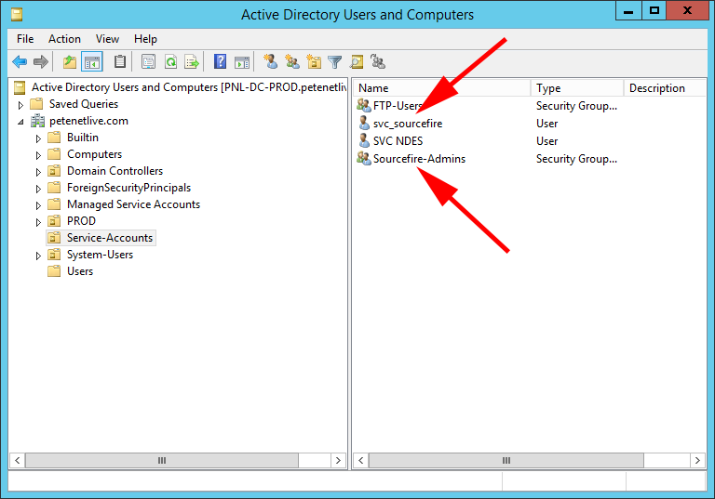Click the Sourcefire-Admins group icon

click(363, 159)
